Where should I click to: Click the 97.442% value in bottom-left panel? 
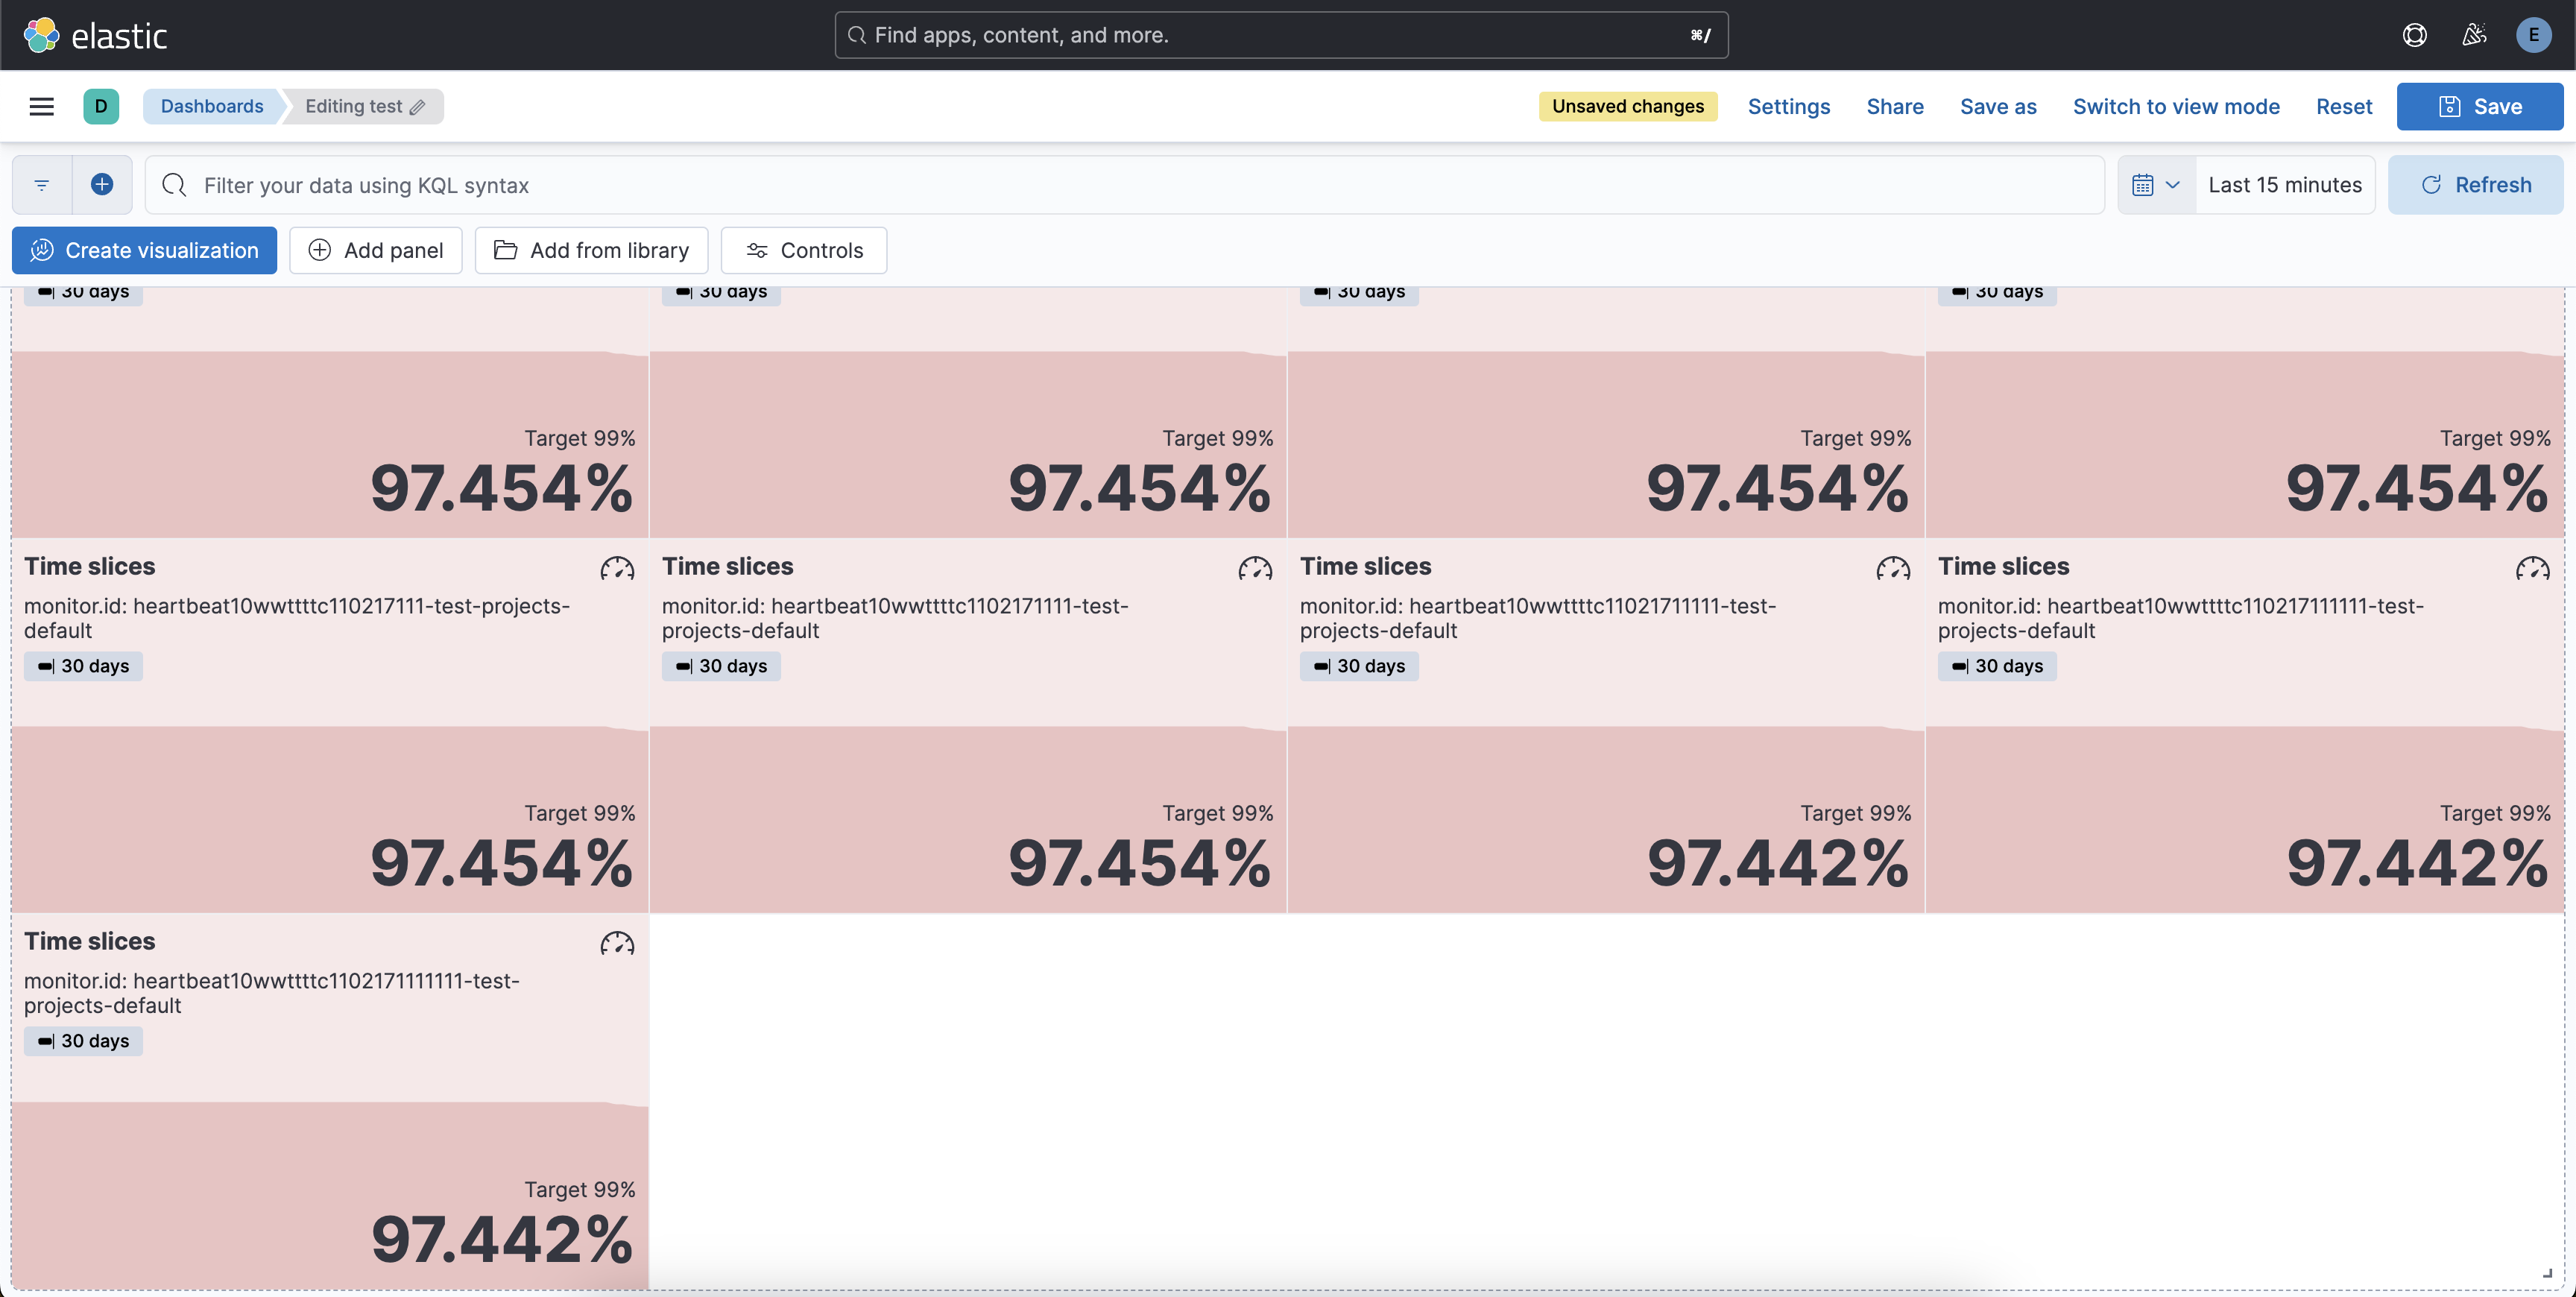click(x=502, y=1240)
